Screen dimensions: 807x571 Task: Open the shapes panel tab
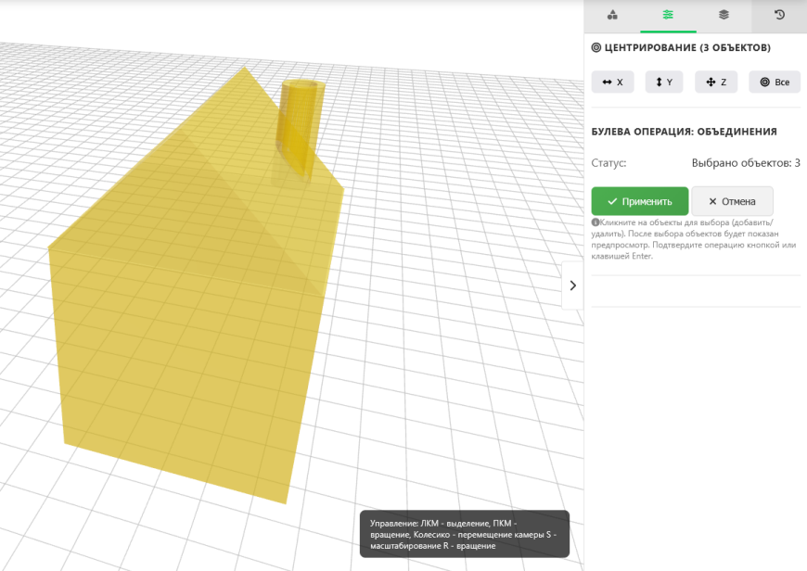tap(610, 16)
